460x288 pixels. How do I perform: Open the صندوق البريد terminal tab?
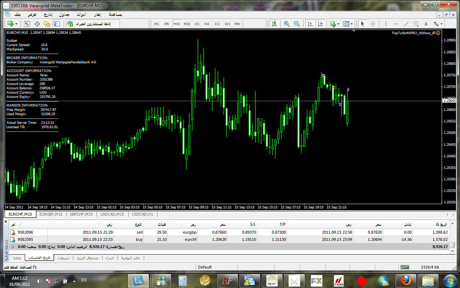[88, 258]
